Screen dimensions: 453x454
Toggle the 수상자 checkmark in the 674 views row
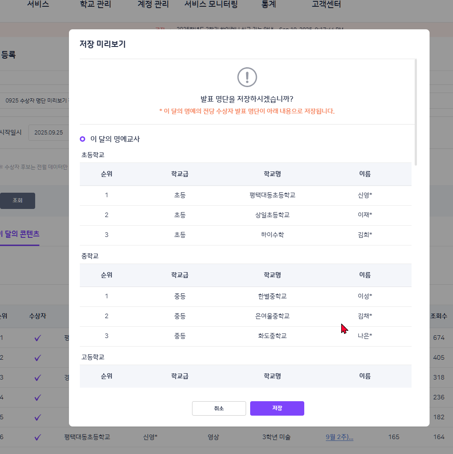point(38,338)
